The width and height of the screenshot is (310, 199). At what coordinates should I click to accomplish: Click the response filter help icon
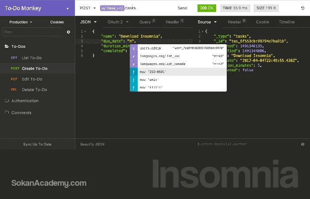[302, 144]
